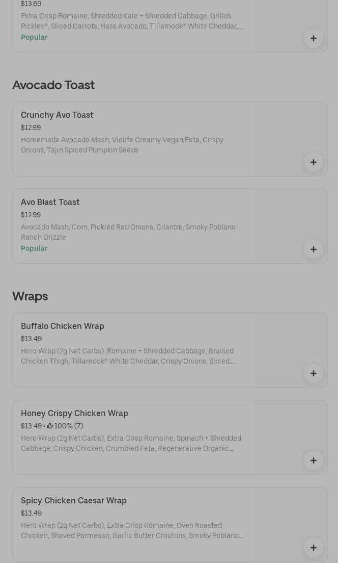This screenshot has width=338, height=563.
Task: Click Crunchy Avo Toast description text
Action: (x=122, y=145)
